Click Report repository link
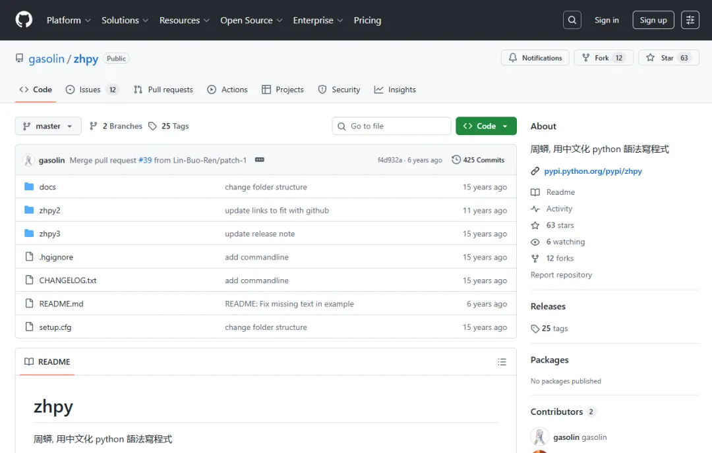Screen dimensions: 712x453 pos(561,275)
